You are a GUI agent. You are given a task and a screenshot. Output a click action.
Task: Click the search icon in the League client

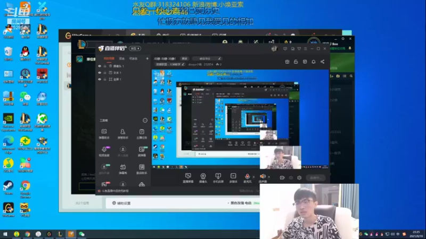click(351, 76)
